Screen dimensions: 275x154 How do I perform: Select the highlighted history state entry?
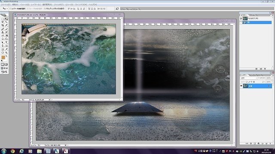tap(257, 23)
